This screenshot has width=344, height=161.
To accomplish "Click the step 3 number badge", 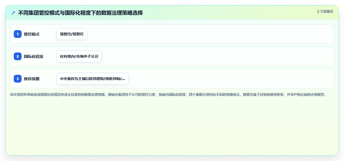I will coord(18,79).
